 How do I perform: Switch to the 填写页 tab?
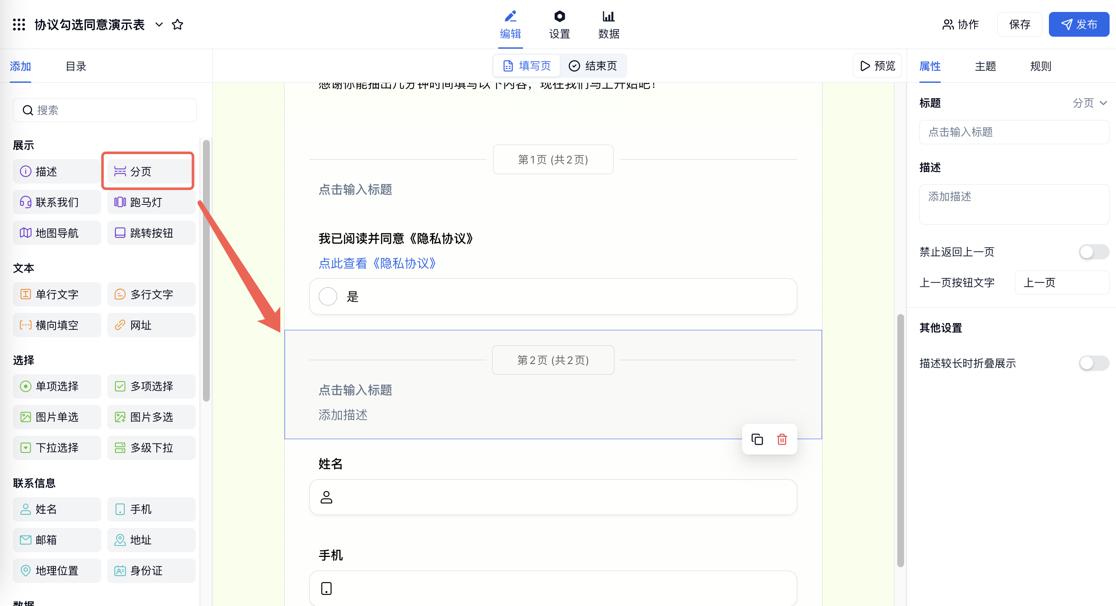[x=526, y=66]
